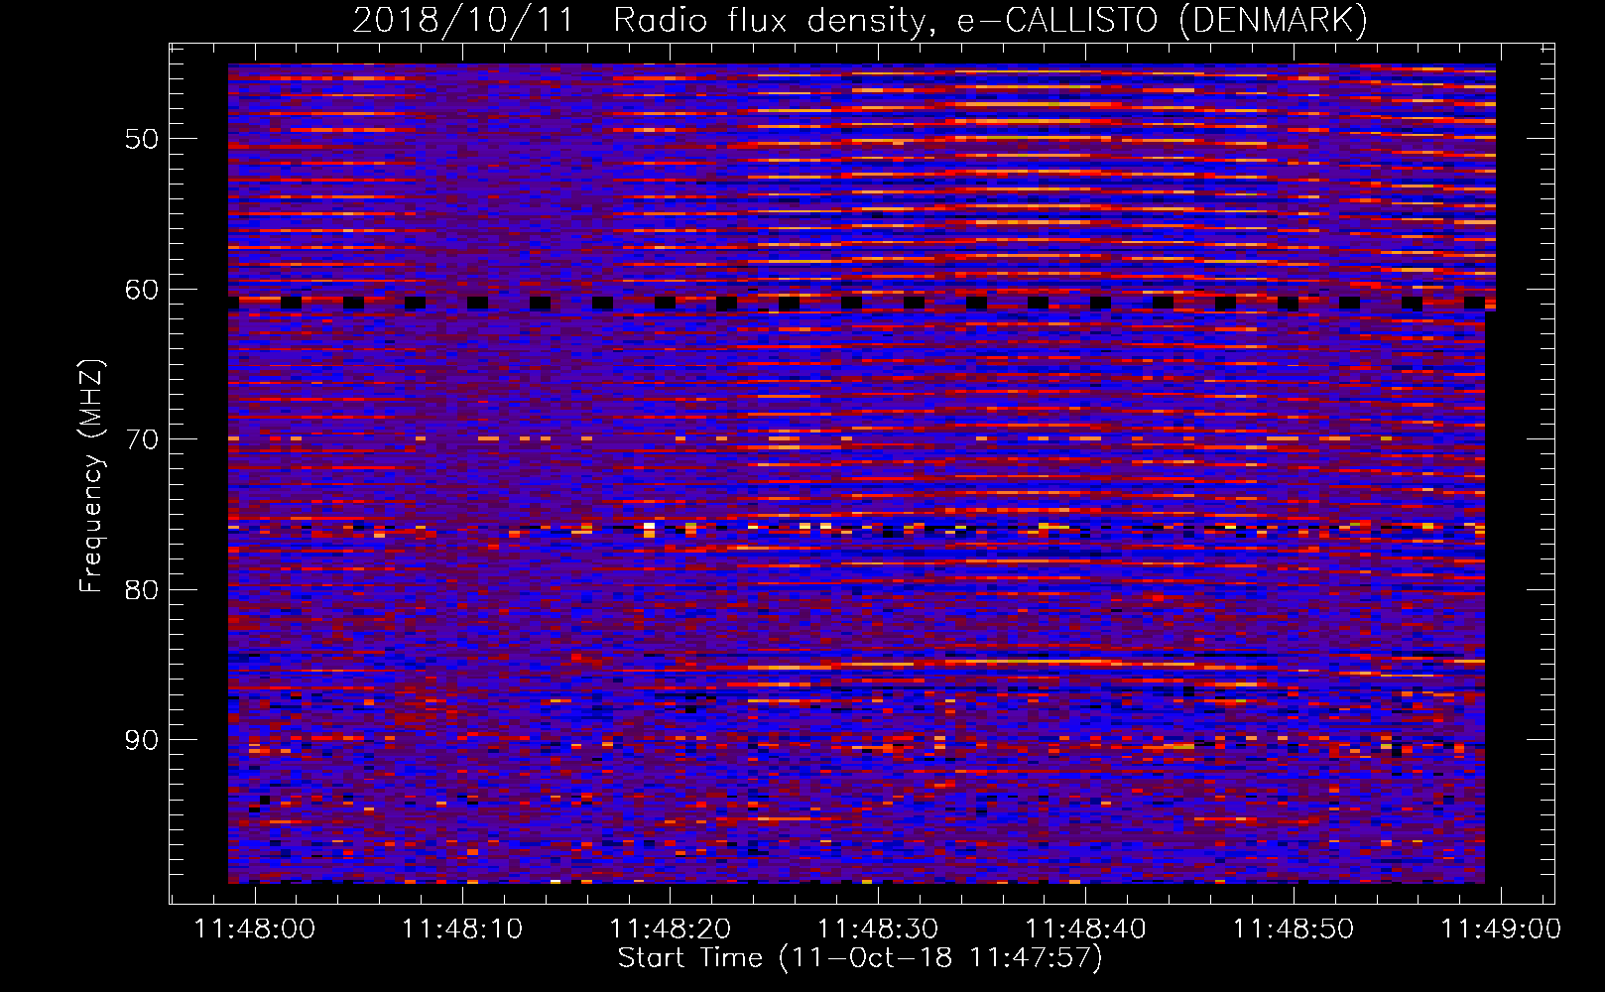1605x992 pixels.
Task: Click the plot title '2018/10/11 Radio flux density, e-CALLISTO (DENMARK)'
Action: (x=860, y=21)
